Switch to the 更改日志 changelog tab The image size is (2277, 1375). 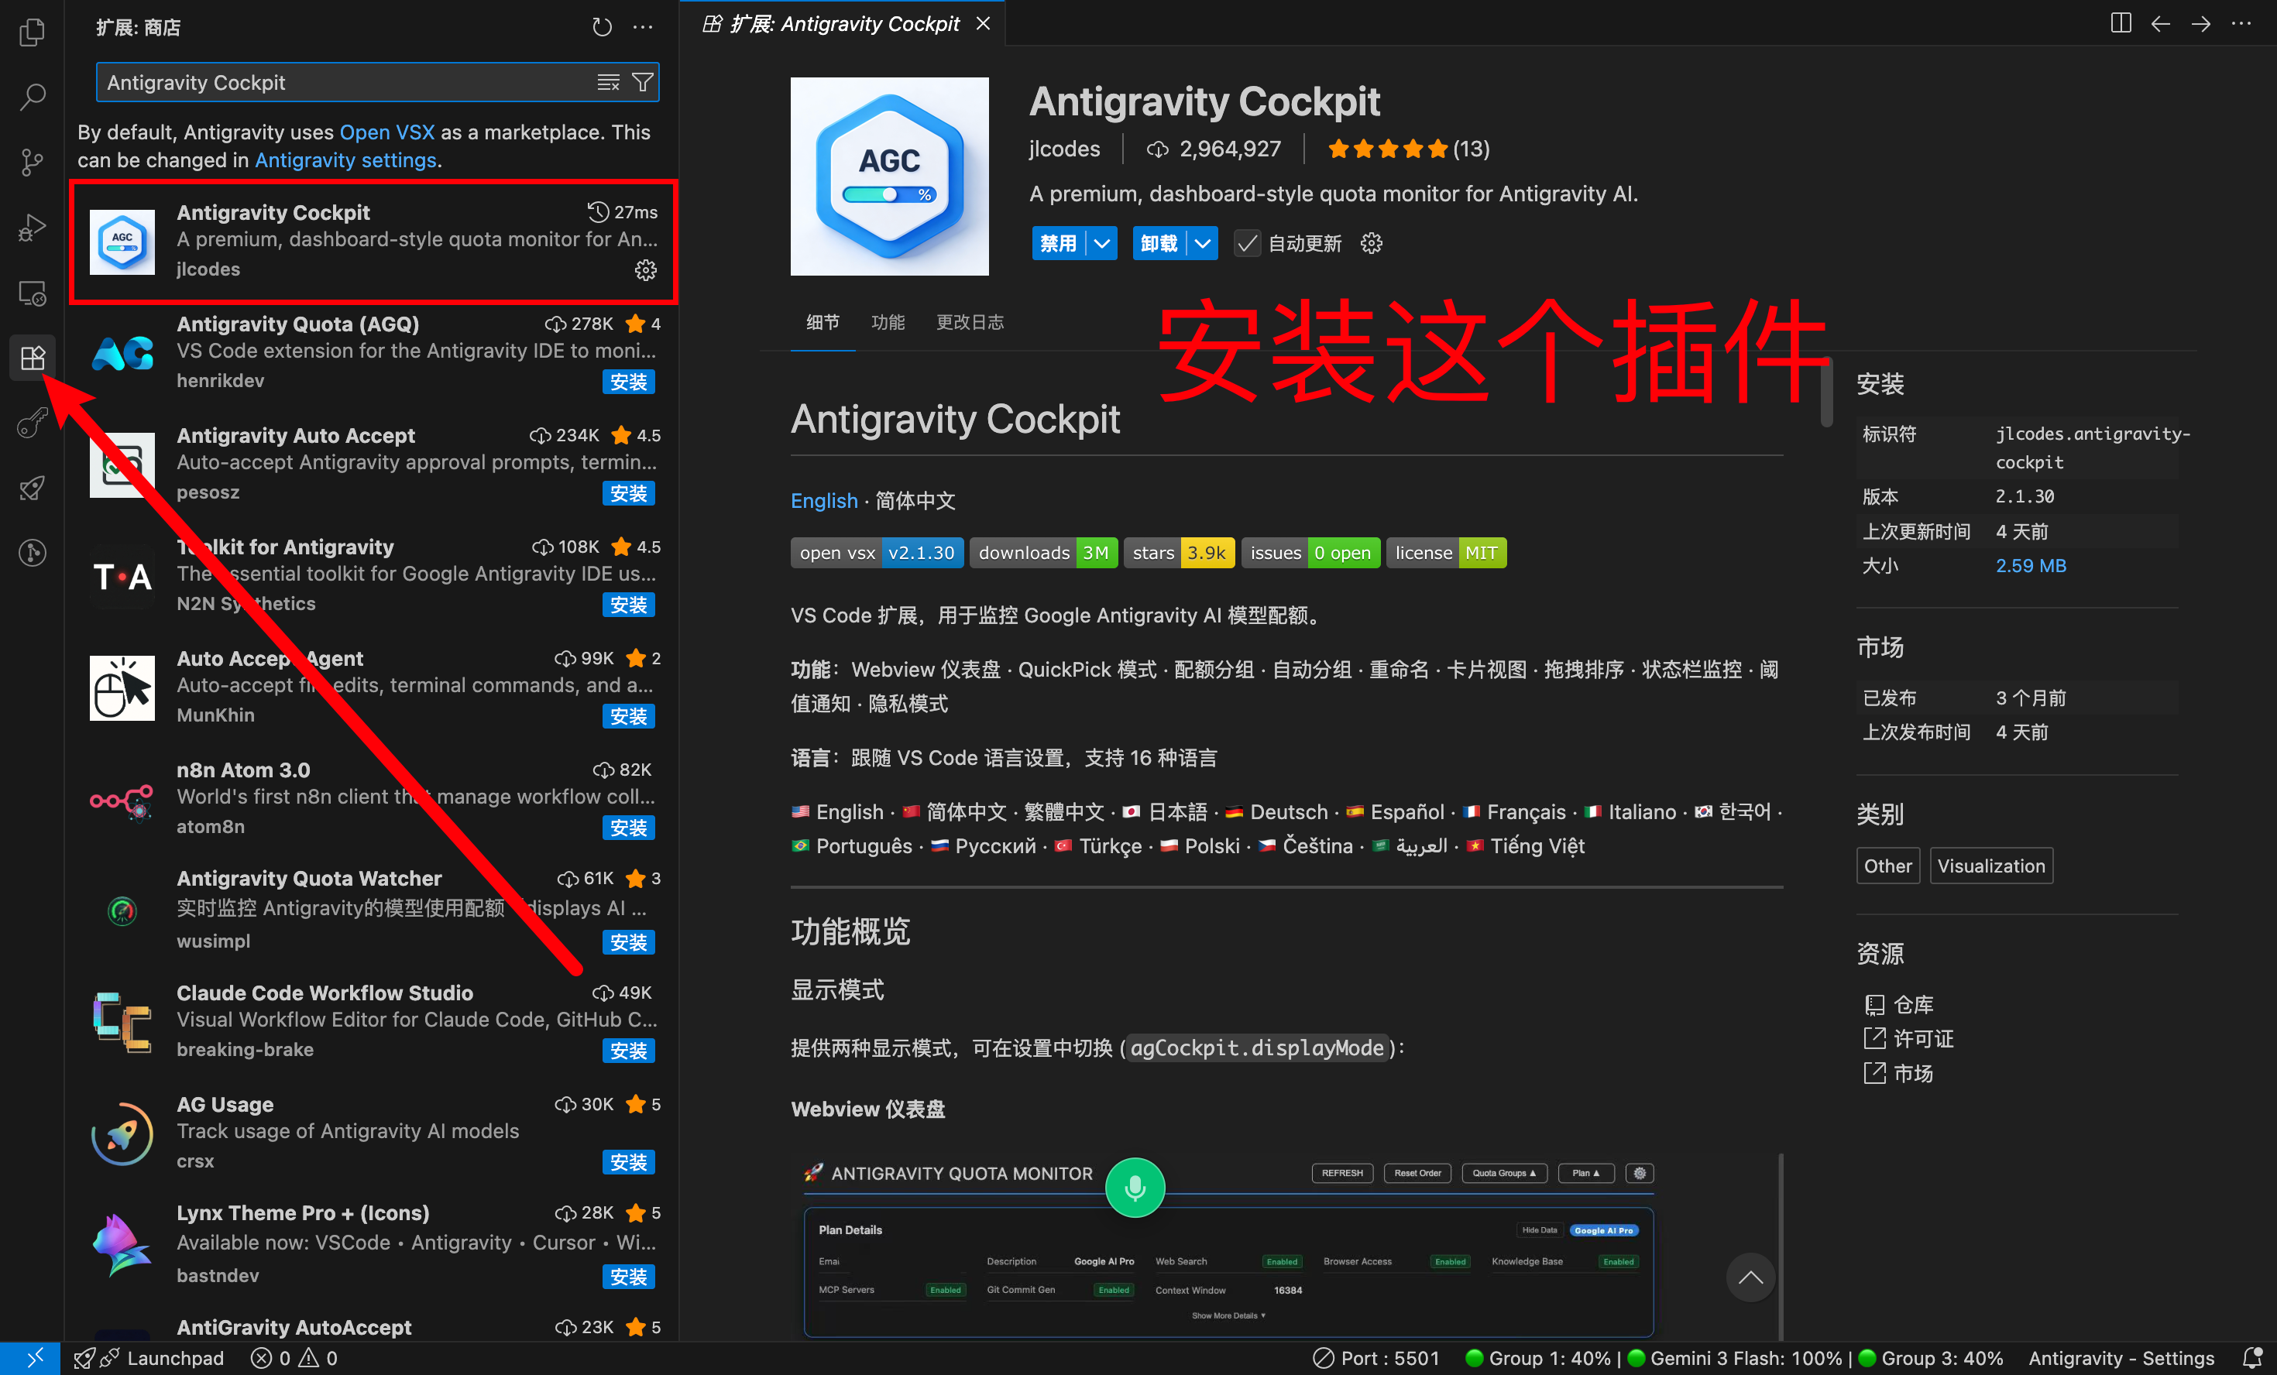pos(970,321)
